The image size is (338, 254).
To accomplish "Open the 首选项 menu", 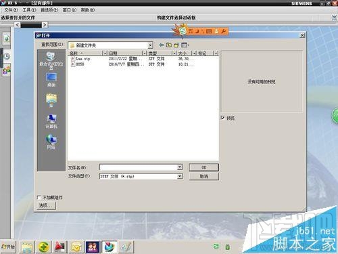I will (49, 10).
